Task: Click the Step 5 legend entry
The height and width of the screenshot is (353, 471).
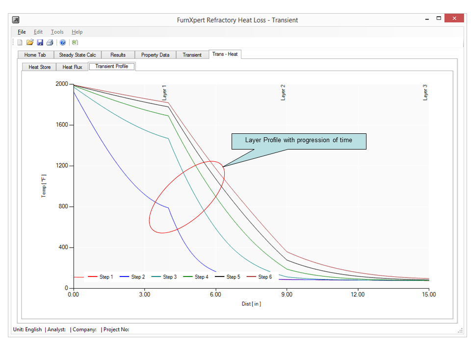Action: 228,277
